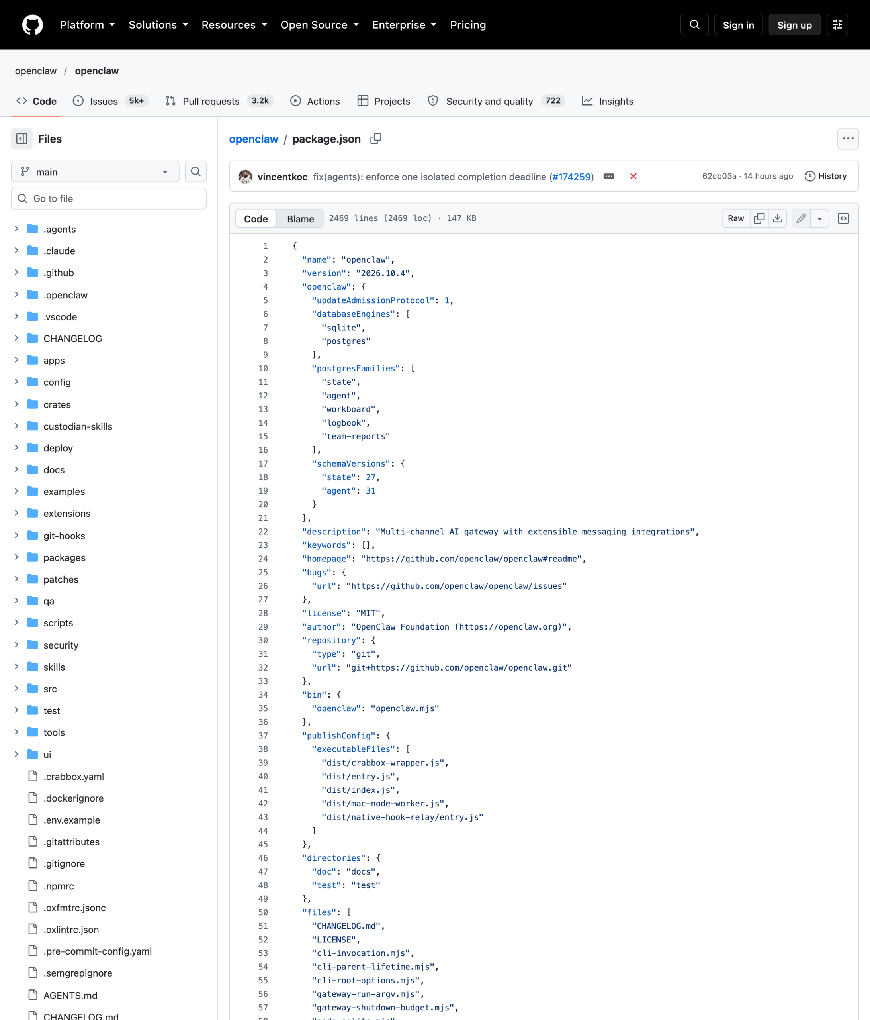Expand the .agents folder
Viewport: 870px width, 1020px height.
click(x=16, y=228)
